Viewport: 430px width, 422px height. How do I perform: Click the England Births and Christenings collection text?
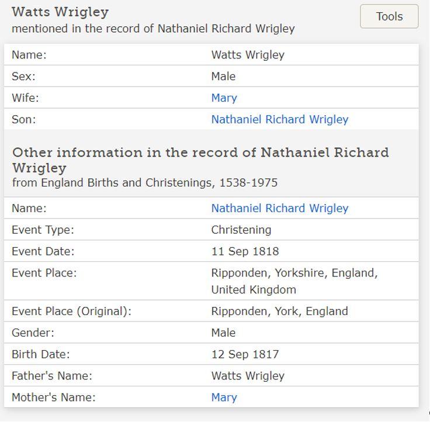click(x=145, y=183)
